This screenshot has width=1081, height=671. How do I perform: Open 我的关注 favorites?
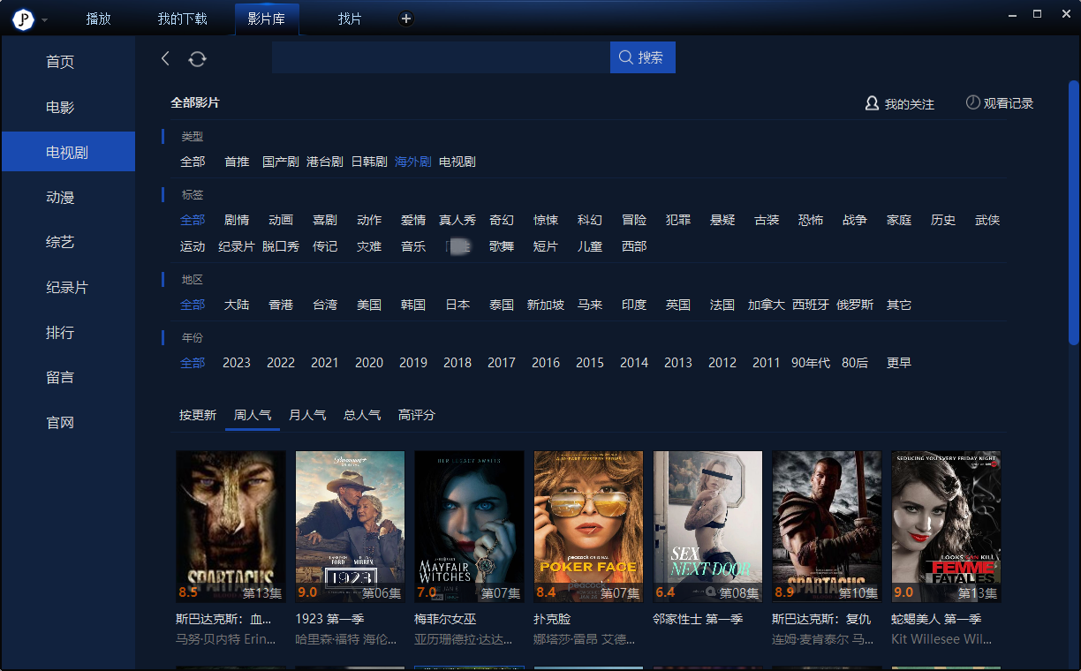pyautogui.click(x=900, y=104)
